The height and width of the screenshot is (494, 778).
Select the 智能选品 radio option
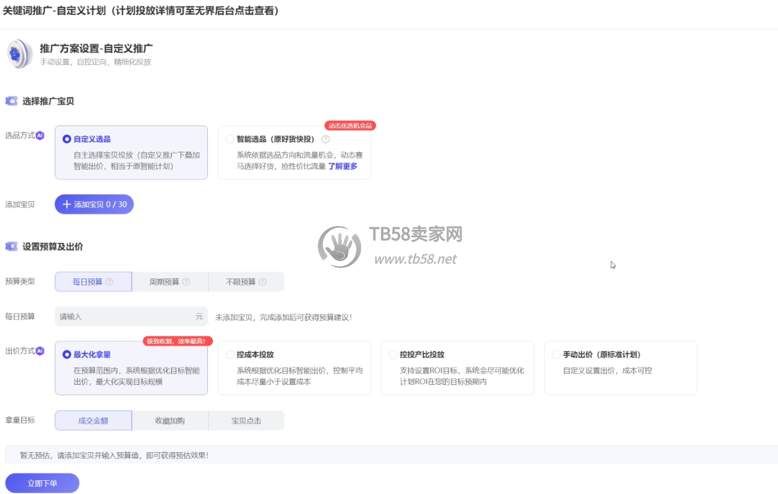click(x=230, y=139)
